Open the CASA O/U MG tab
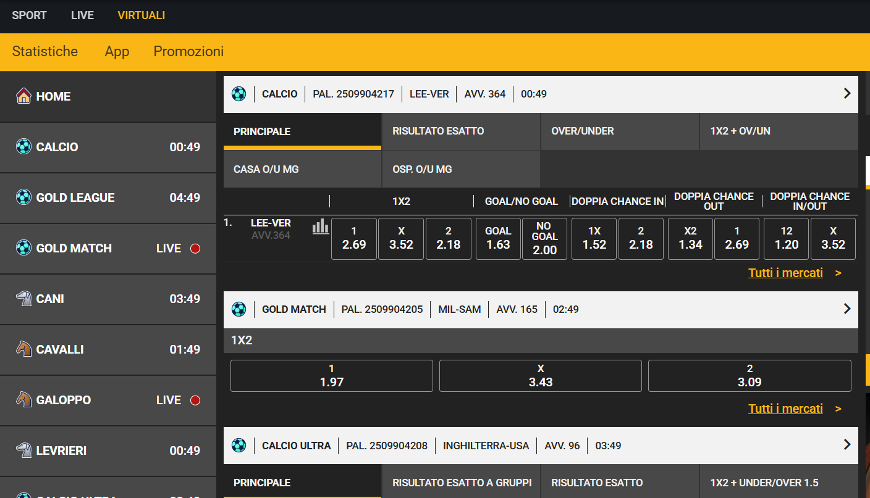The image size is (870, 498). coord(302,169)
